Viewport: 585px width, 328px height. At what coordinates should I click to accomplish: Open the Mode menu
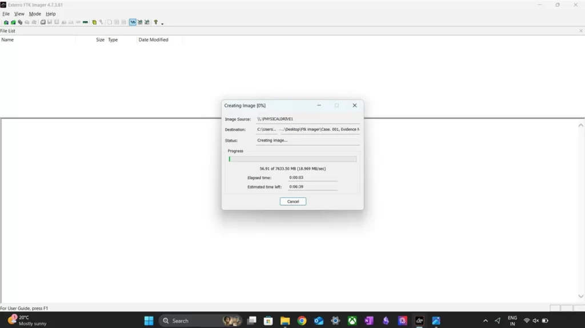point(35,14)
